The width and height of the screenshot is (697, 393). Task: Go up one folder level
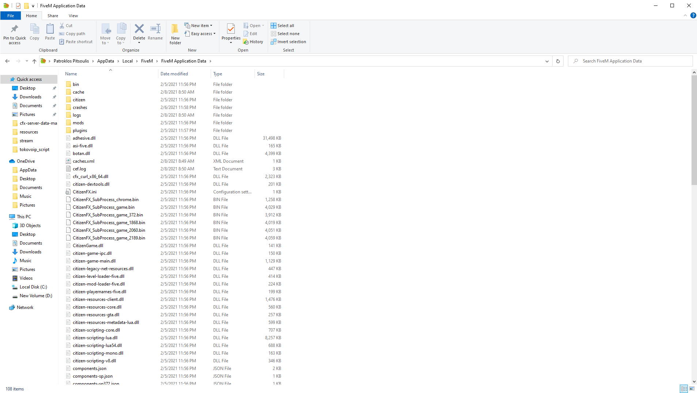(34, 61)
